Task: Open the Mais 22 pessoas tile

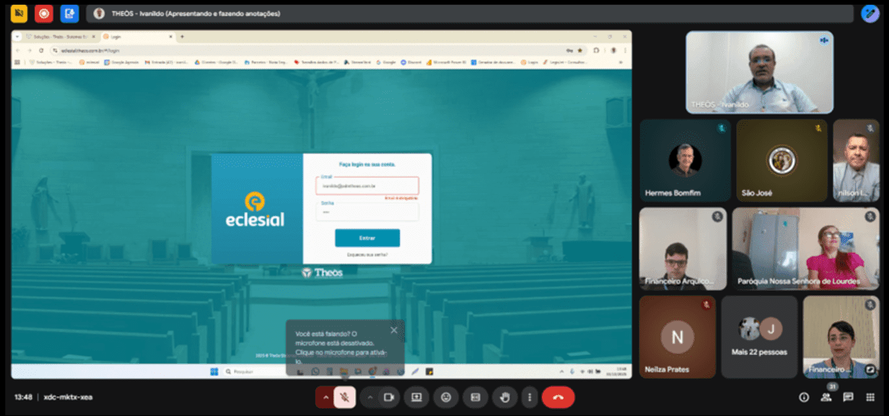Action: [759, 337]
